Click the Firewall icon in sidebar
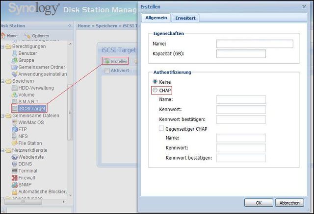 [14, 178]
